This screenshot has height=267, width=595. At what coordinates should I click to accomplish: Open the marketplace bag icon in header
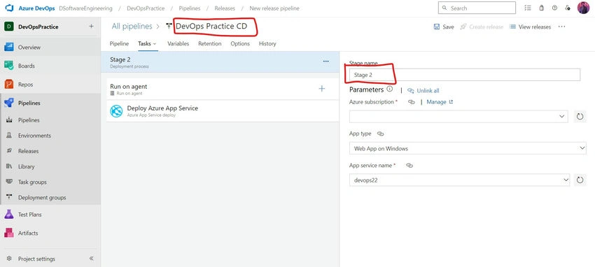(542, 8)
